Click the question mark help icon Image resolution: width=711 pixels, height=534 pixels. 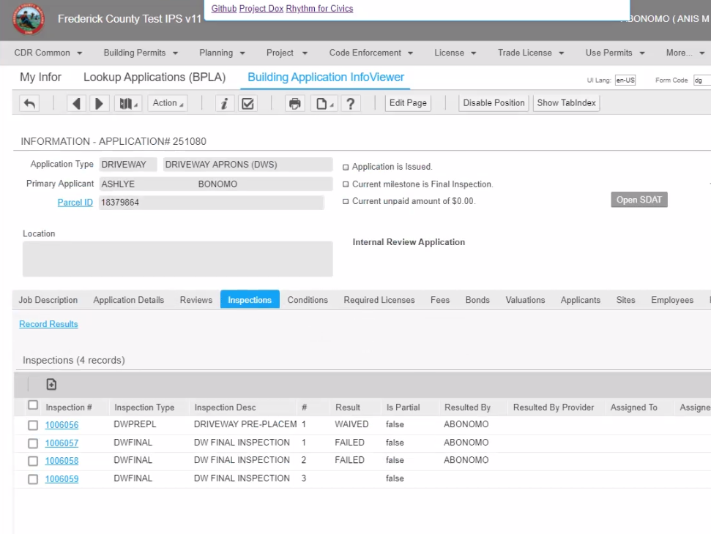tap(351, 103)
